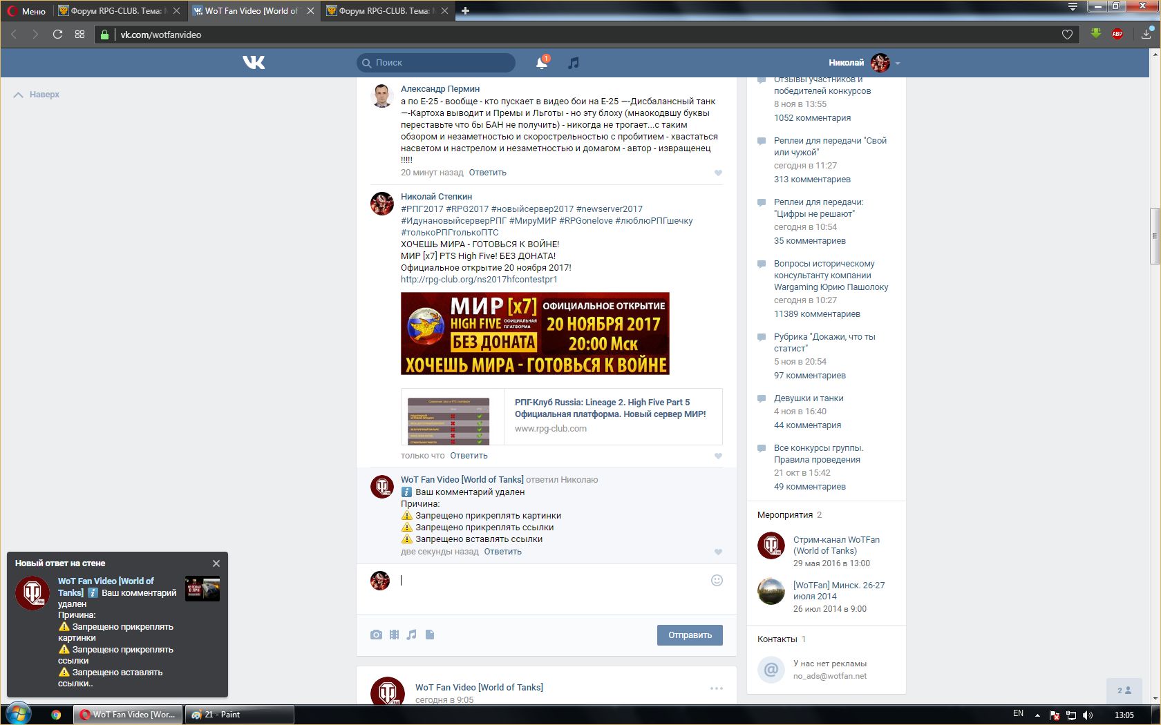Switch to the third 'Форум RPG-CLUB' tab
The image size is (1161, 725).
click(x=388, y=11)
